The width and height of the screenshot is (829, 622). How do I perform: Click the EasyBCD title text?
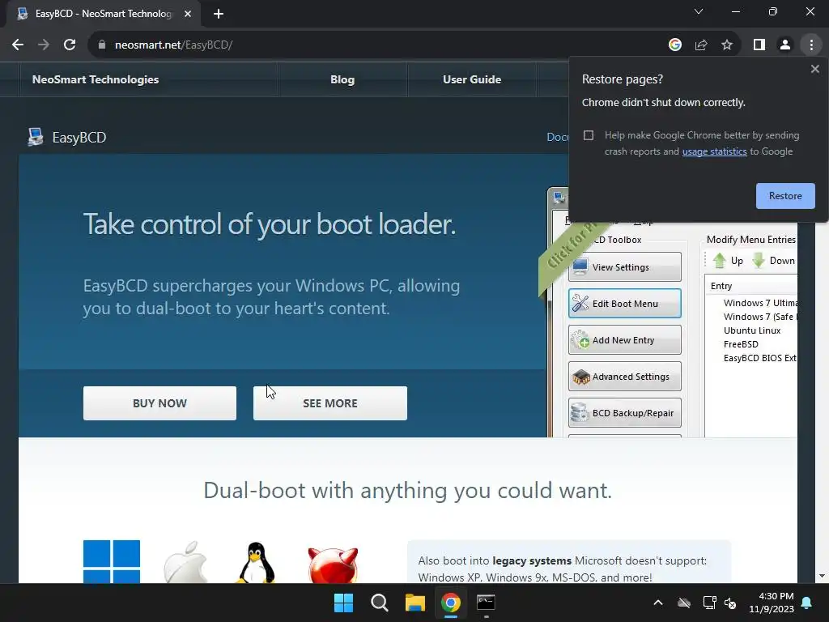tap(79, 138)
